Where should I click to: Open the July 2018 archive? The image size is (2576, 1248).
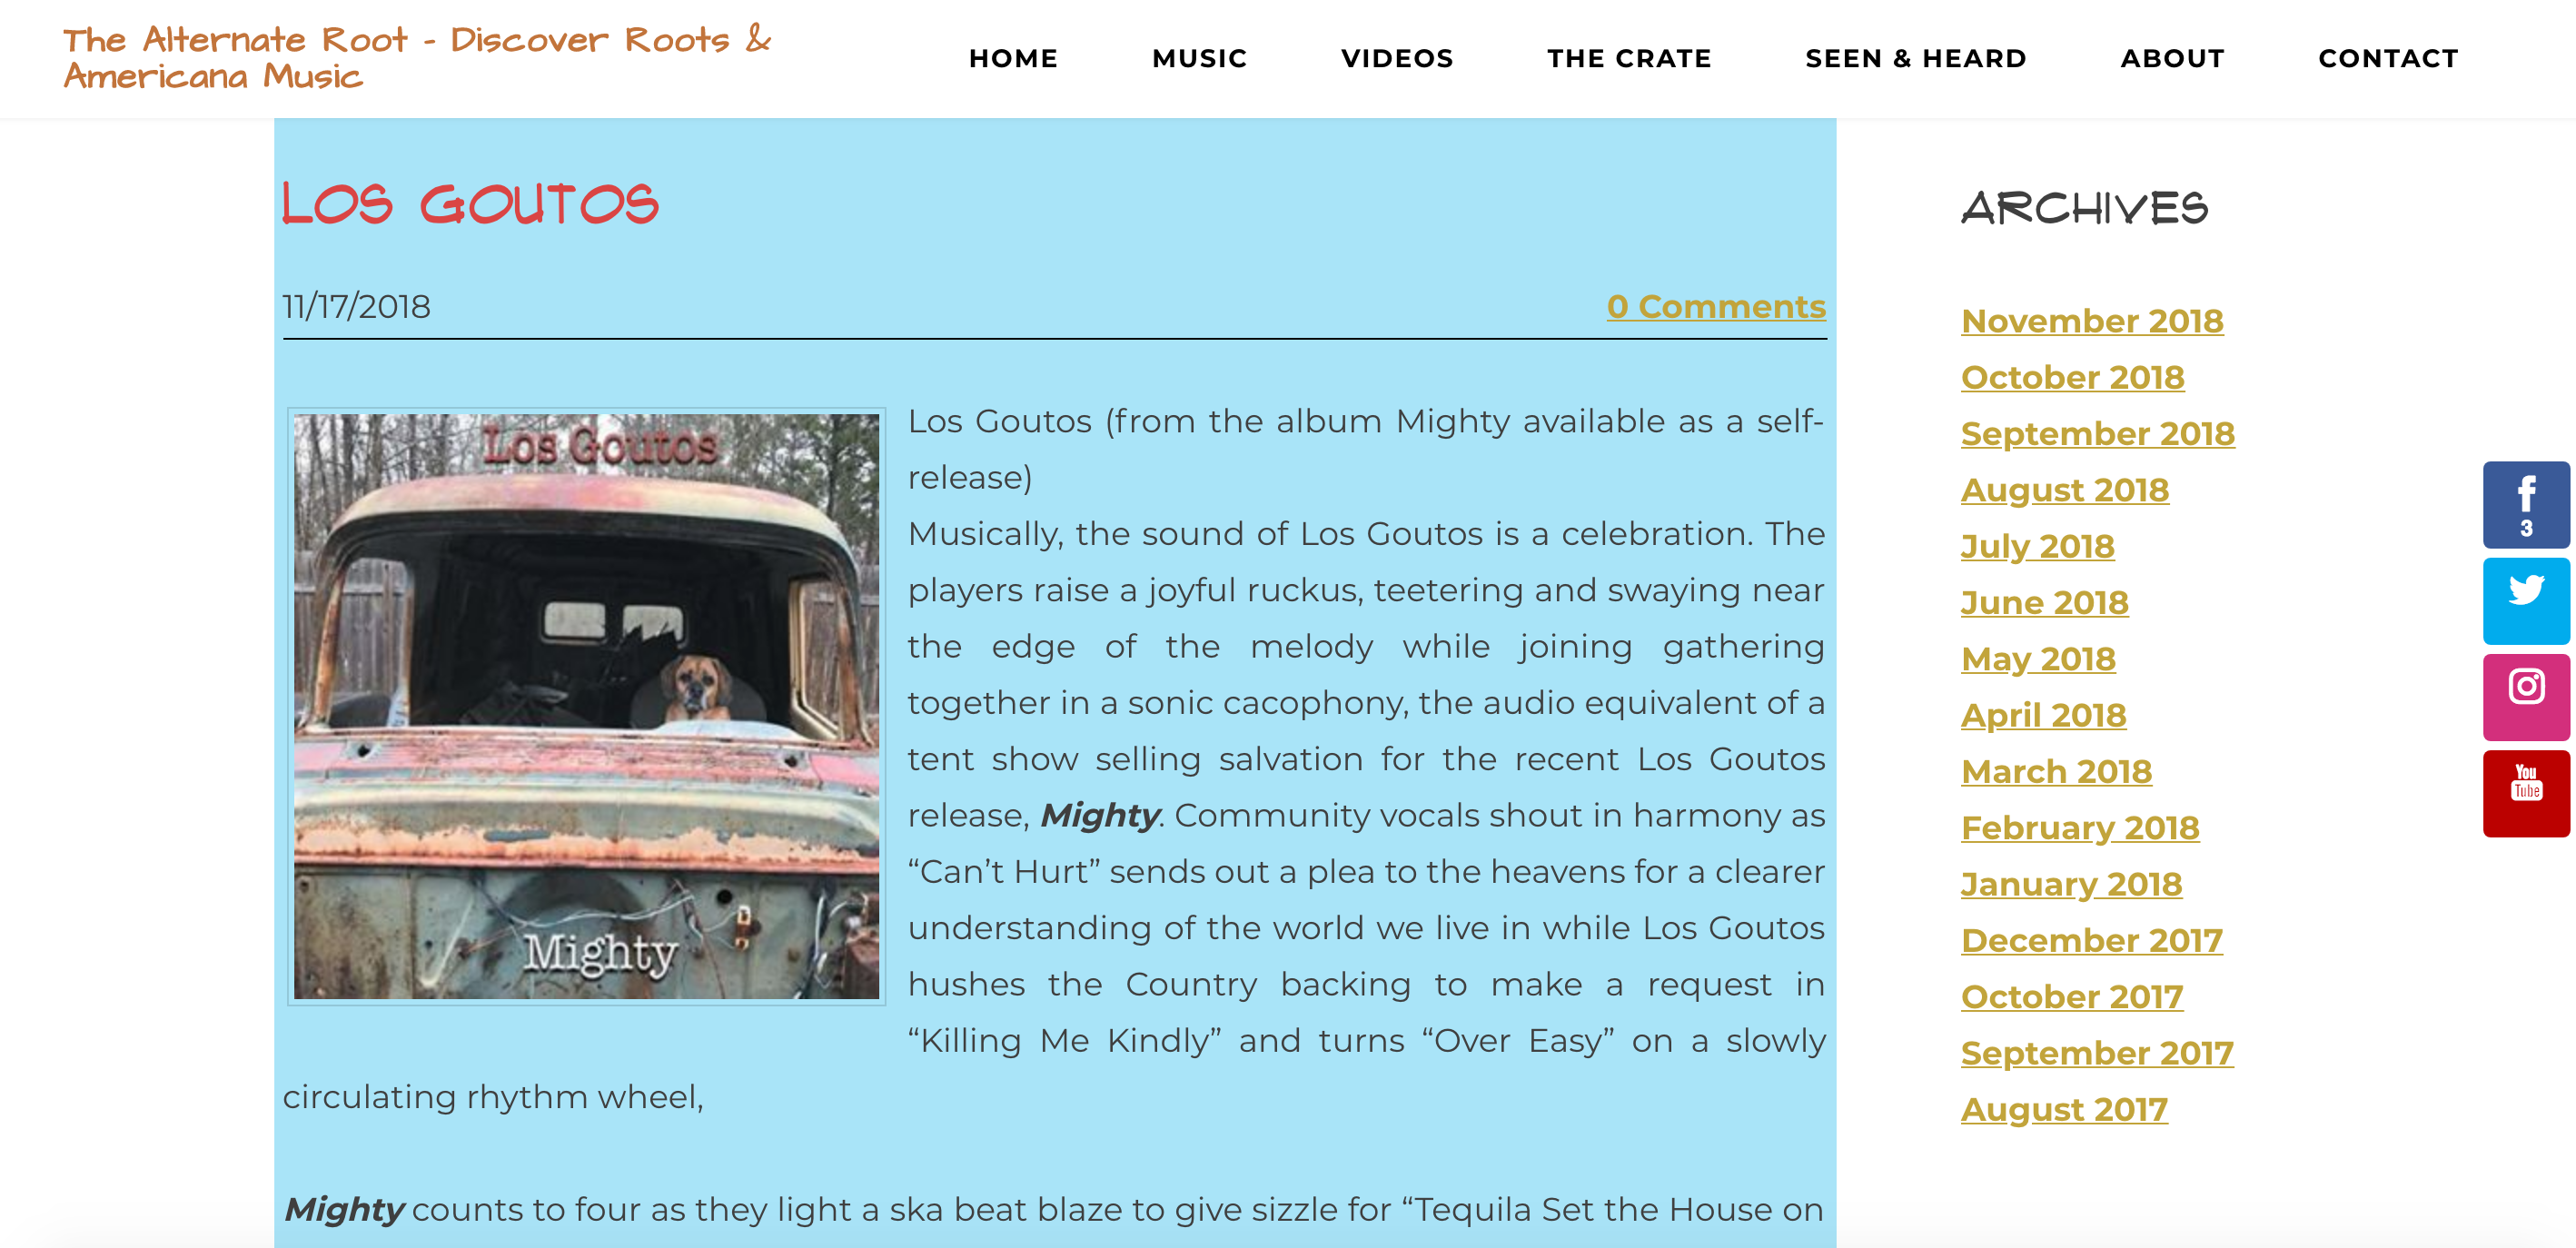(2037, 546)
